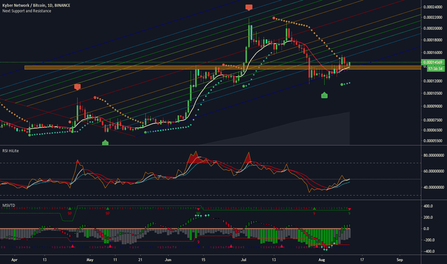Click the Sep label on the time axis
Viewport: 447px width, 264px height.
pyautogui.click(x=400, y=260)
